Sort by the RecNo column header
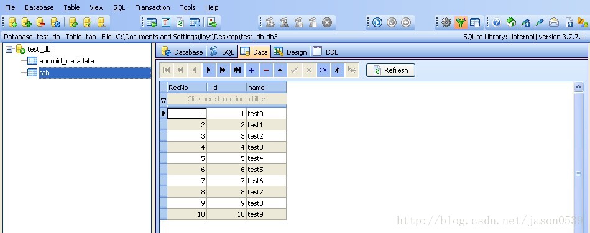The width and height of the screenshot is (590, 233). 187,88
